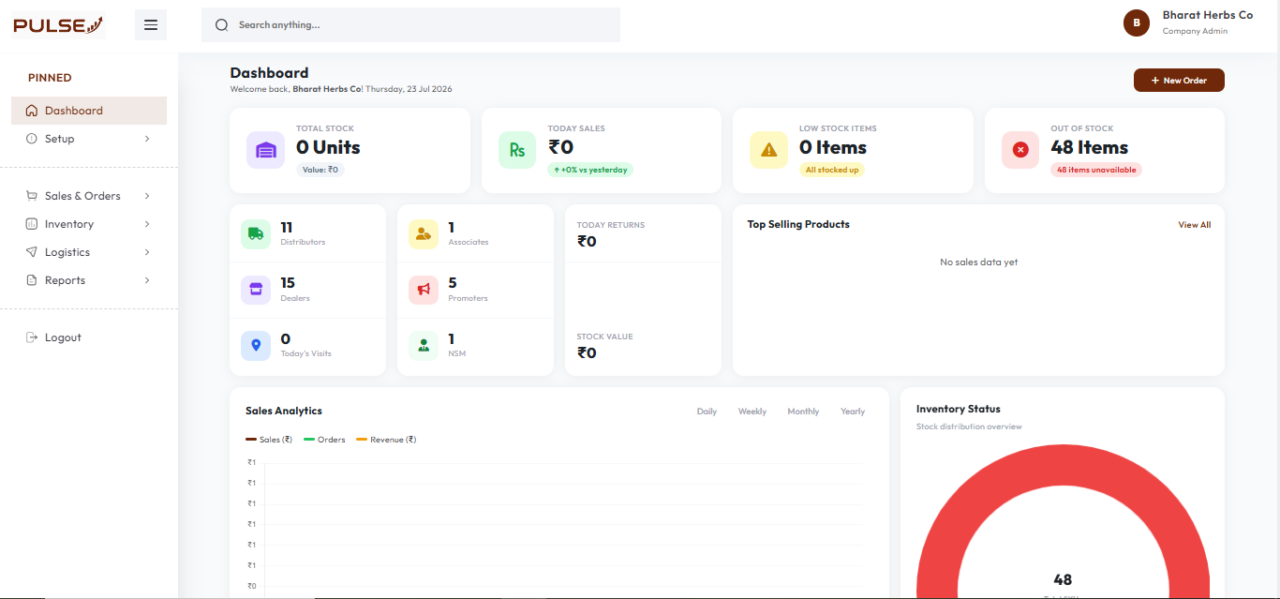Open the Bharat Herbs Co profile name

tap(1208, 15)
